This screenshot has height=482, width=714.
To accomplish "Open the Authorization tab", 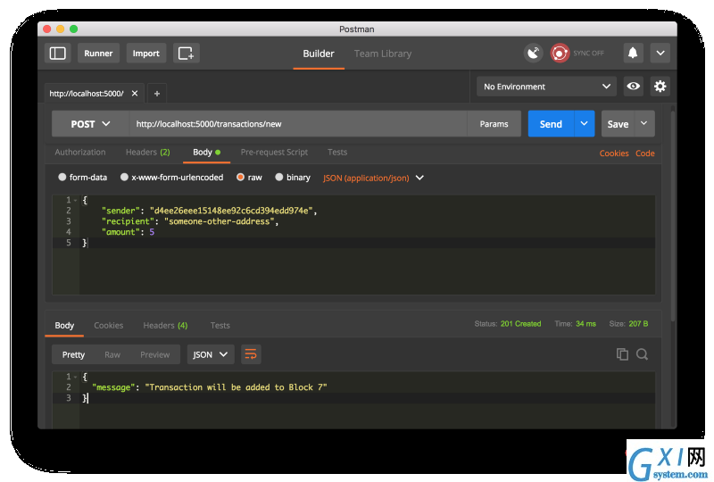I will (x=80, y=152).
